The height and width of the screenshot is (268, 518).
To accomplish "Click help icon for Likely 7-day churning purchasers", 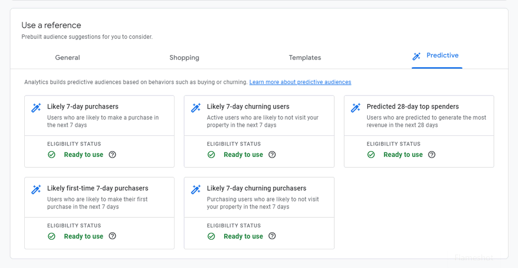I will coord(272,236).
